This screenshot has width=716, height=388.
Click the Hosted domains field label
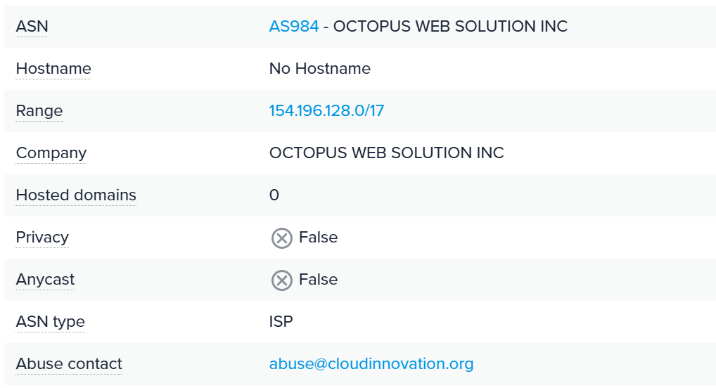[76, 195]
